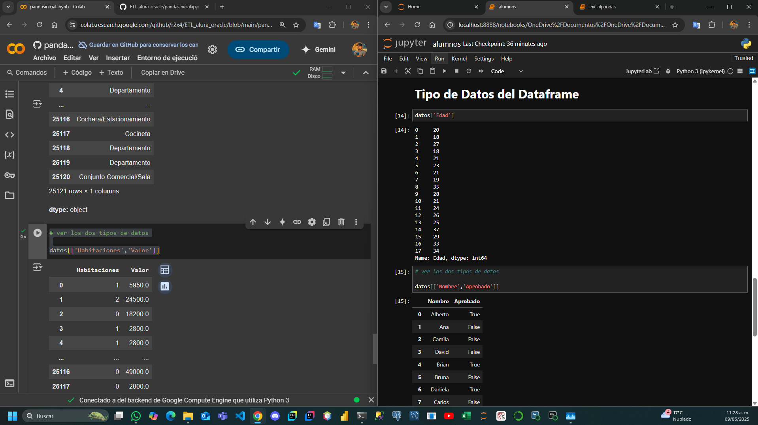
Task: Open Comandos command palette search
Action: pyautogui.click(x=27, y=73)
